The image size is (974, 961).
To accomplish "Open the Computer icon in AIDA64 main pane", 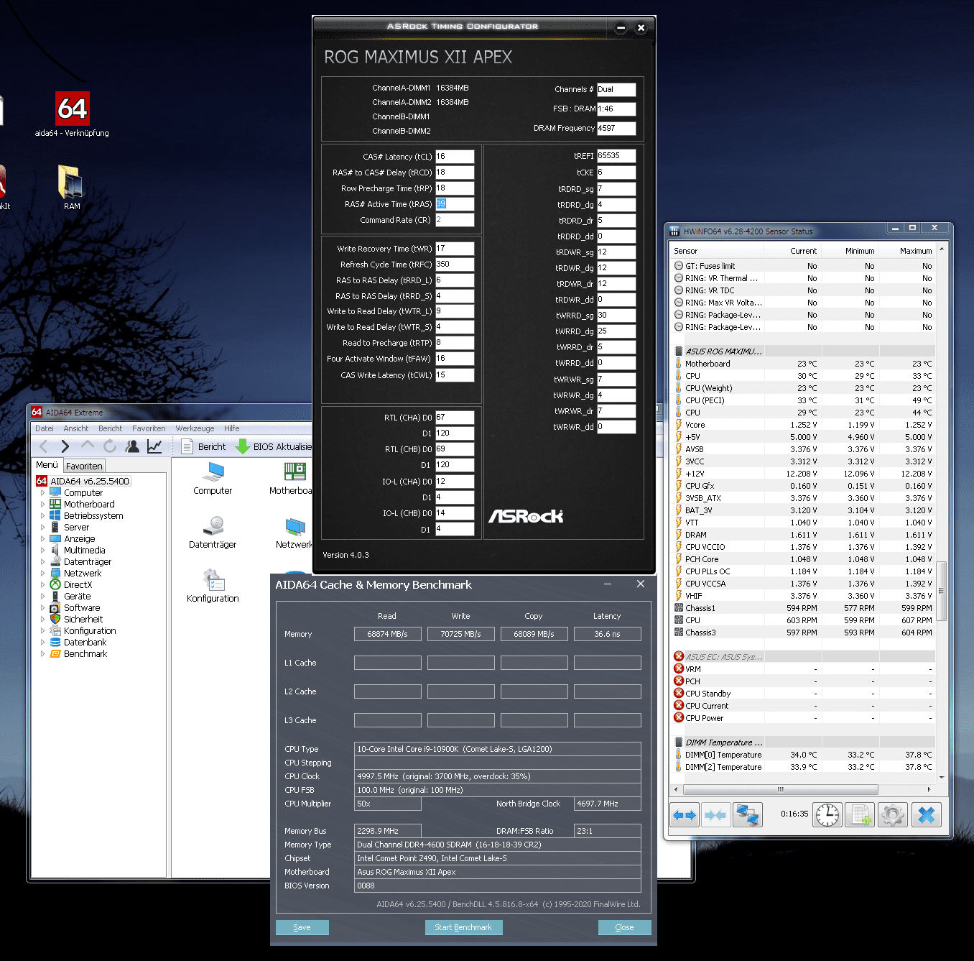I will pos(213,479).
